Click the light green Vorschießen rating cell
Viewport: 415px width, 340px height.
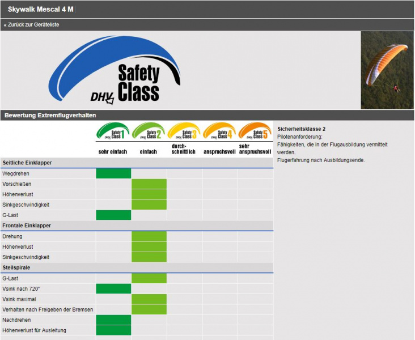click(x=149, y=184)
